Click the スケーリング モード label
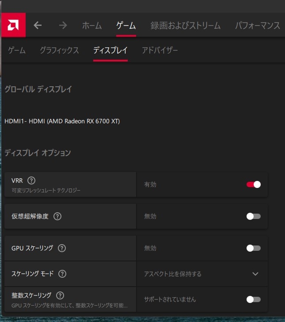 pos(32,274)
